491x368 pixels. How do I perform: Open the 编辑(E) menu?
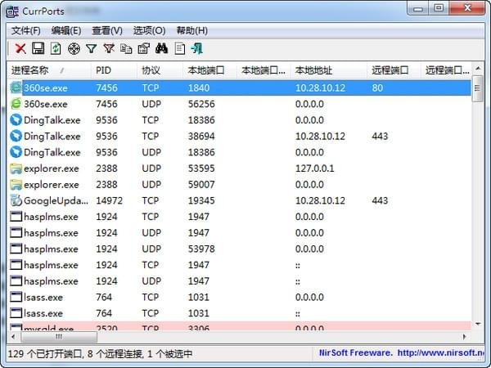click(x=66, y=31)
